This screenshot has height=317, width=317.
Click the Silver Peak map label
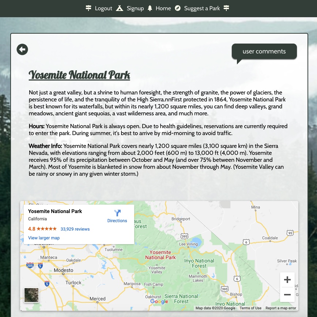pyautogui.click(x=287, y=261)
